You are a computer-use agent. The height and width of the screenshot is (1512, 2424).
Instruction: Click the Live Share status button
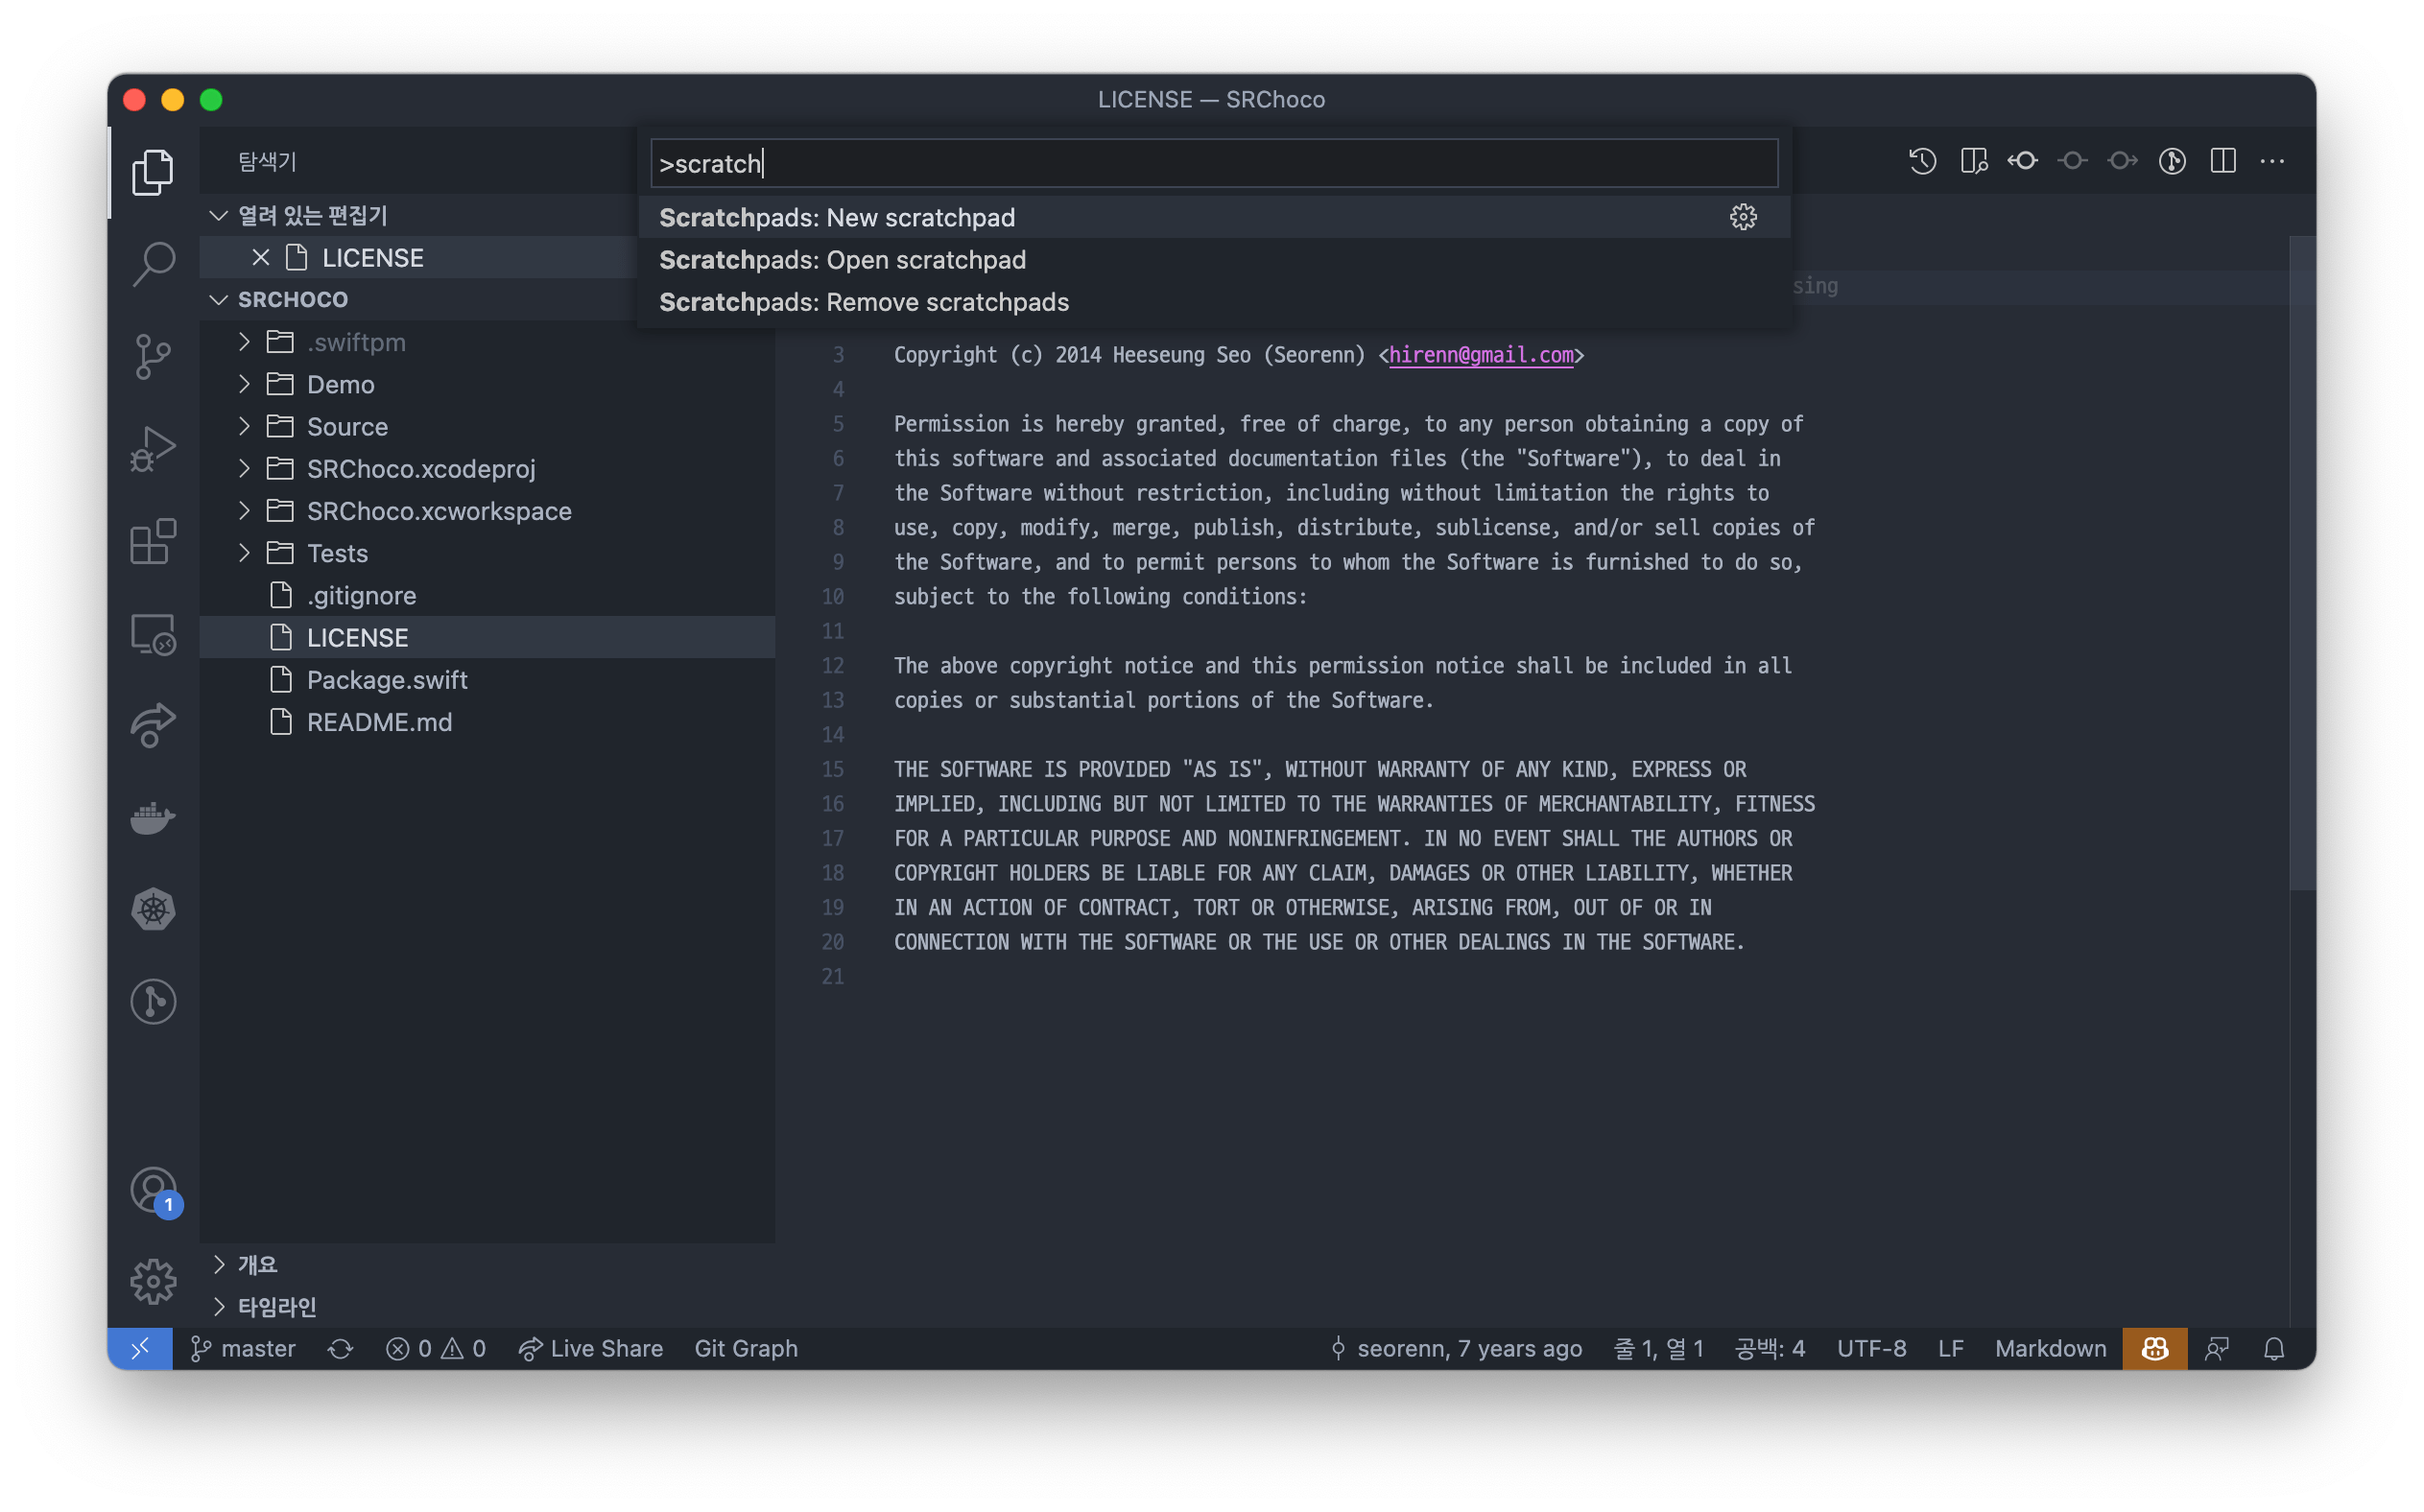[x=591, y=1348]
